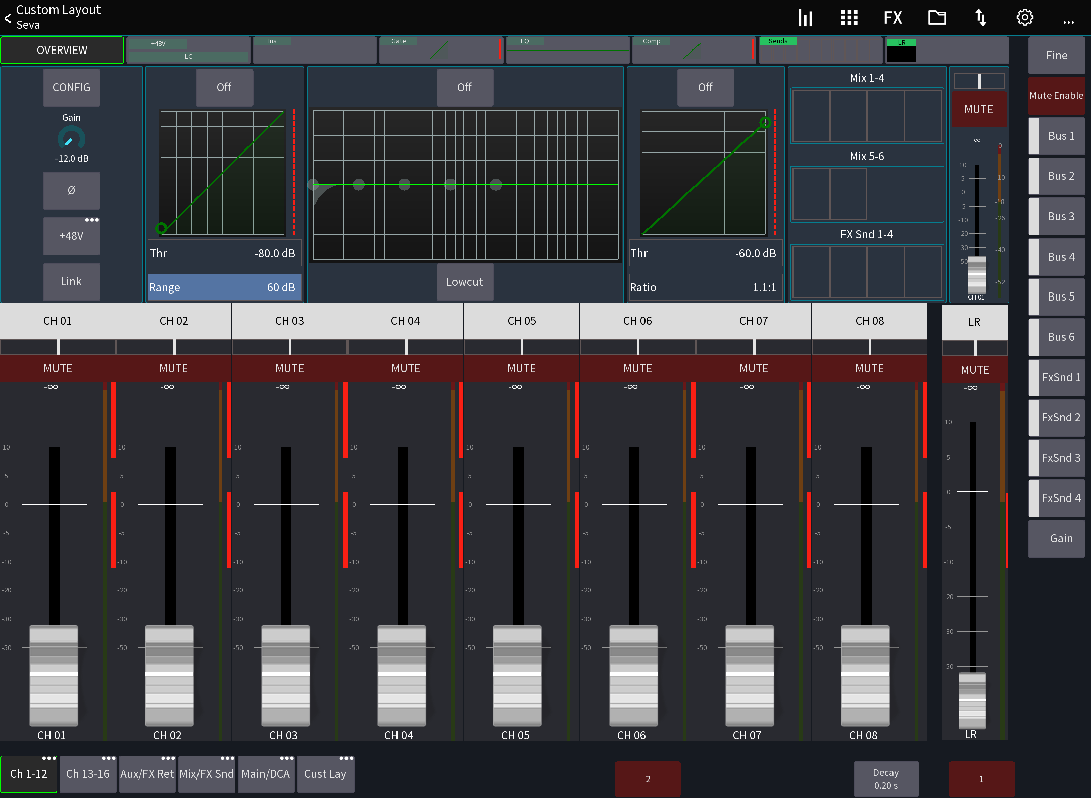The width and height of the screenshot is (1091, 798).
Task: Open the FX rack icon
Action: (892, 17)
